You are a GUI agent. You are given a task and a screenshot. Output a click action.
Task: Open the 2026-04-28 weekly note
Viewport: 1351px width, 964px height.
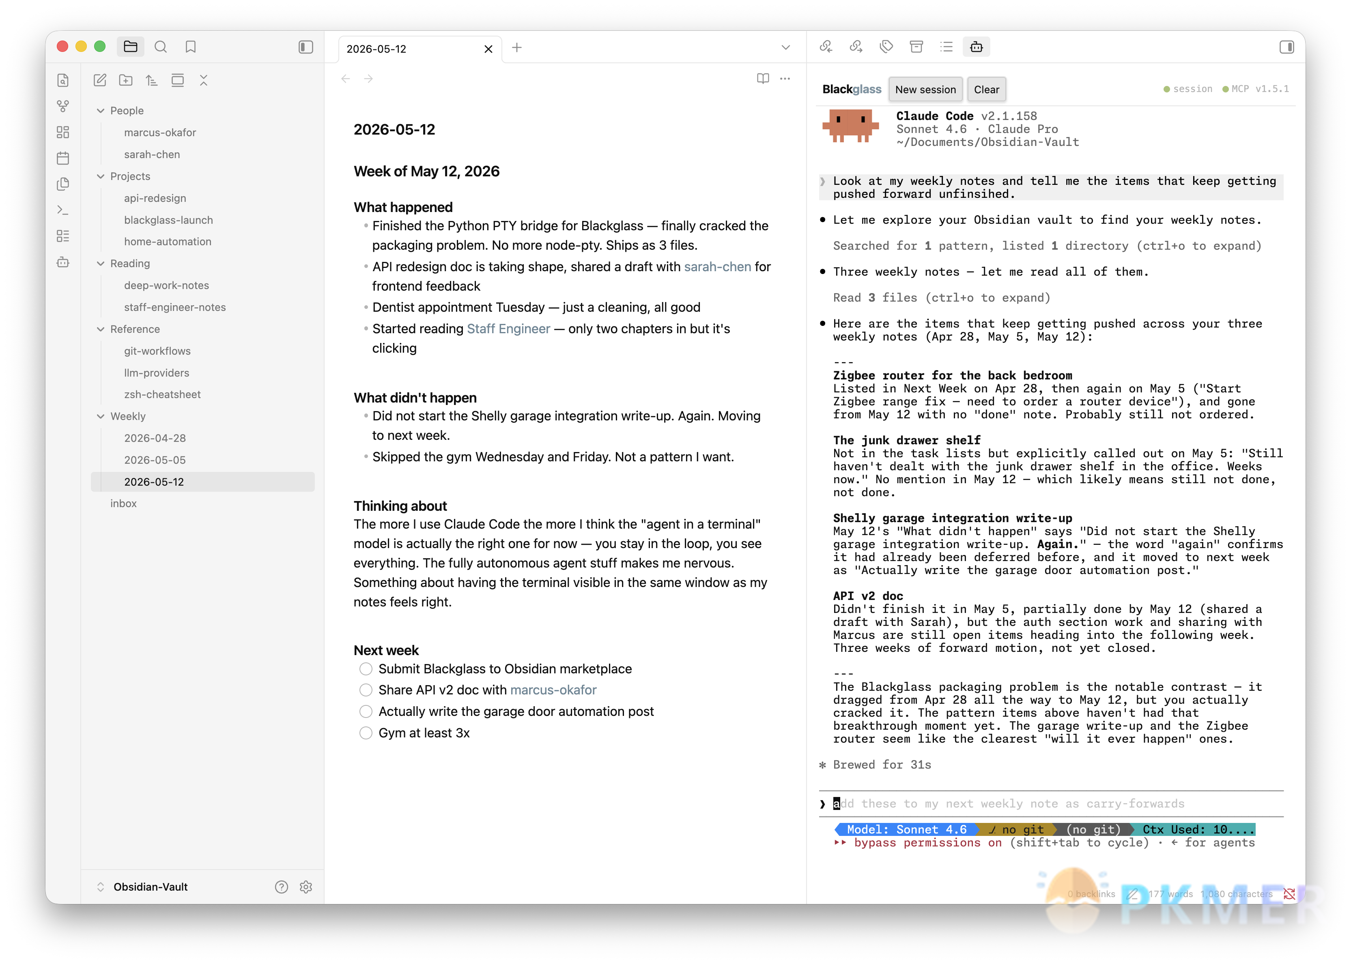tap(155, 439)
